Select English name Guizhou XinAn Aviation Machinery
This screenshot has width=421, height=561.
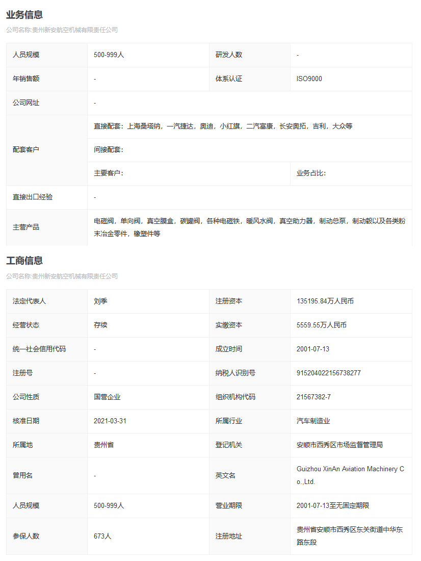[x=350, y=475]
